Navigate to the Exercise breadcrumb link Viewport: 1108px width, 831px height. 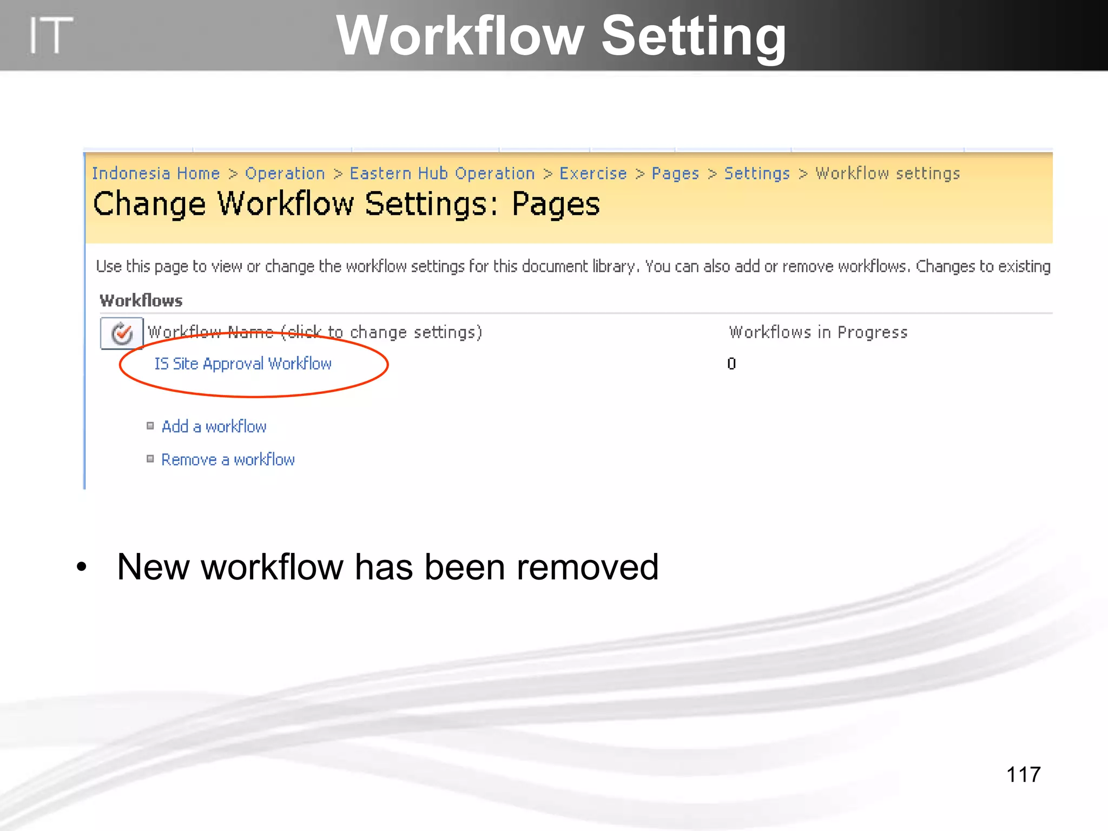[593, 173]
